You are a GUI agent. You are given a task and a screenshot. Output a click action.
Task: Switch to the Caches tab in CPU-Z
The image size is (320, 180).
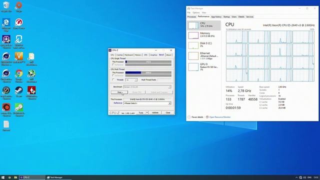[x=120, y=55]
